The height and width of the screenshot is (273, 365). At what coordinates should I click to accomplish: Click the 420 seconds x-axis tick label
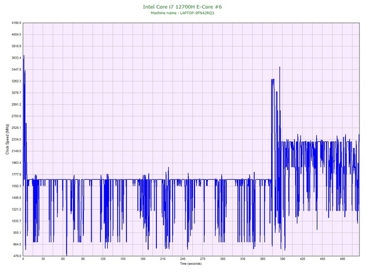tap(302, 259)
